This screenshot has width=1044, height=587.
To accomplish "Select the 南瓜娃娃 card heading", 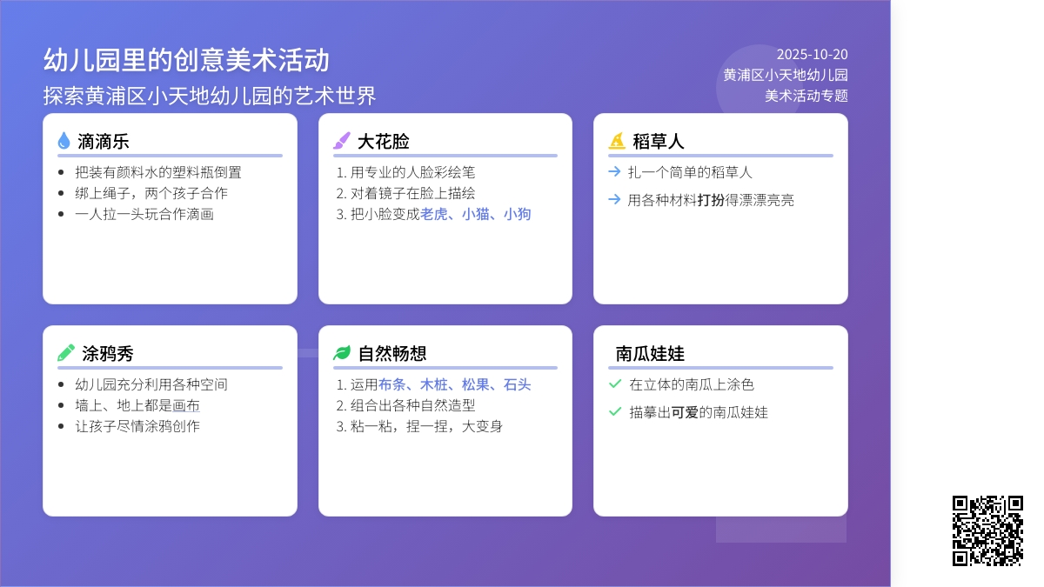I will [650, 353].
